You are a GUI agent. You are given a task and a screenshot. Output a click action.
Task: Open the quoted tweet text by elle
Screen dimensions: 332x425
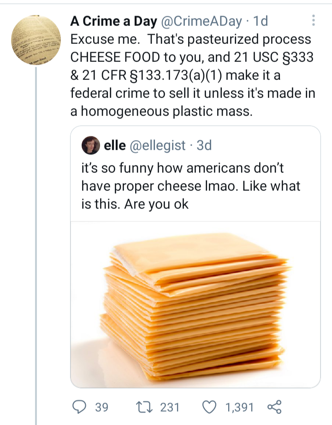(x=190, y=186)
